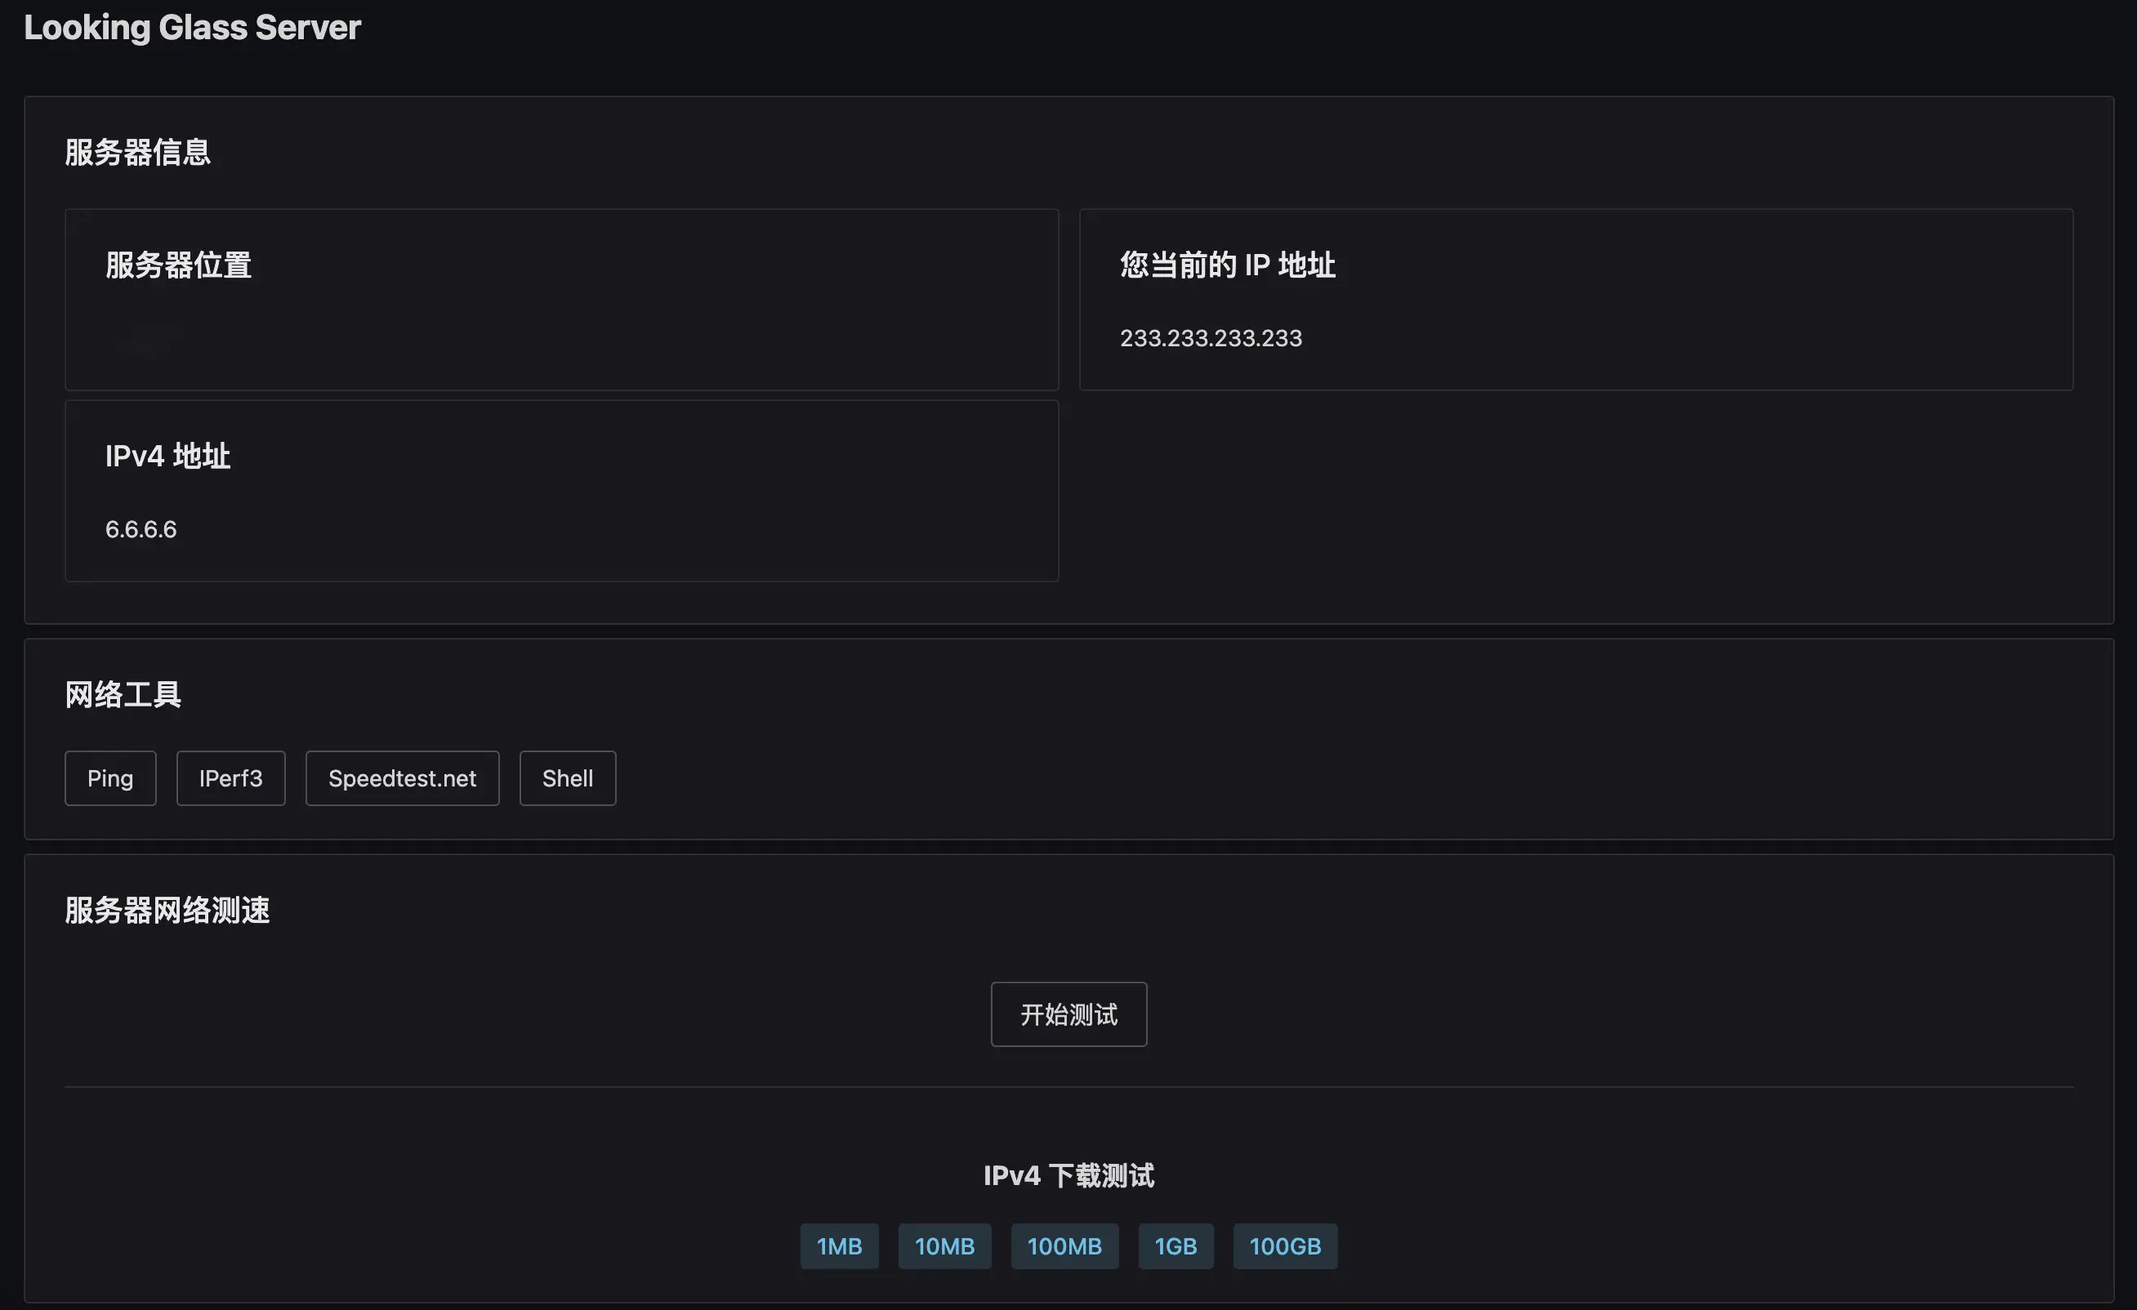Expand the 服务器信息 server info section

tap(137, 151)
